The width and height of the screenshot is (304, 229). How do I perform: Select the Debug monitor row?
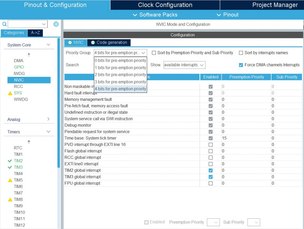point(183,125)
